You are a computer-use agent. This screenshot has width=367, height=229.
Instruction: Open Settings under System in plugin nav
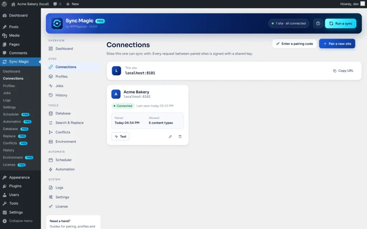pyautogui.click(x=73, y=197)
